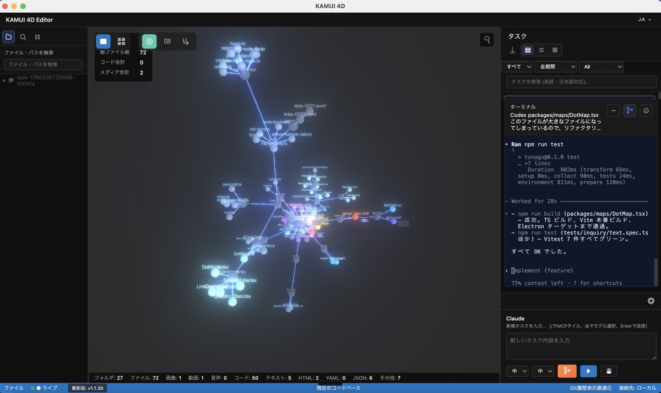The width and height of the screenshot is (661, 393).
Task: Open the All filter dropdown
Action: click(601, 67)
